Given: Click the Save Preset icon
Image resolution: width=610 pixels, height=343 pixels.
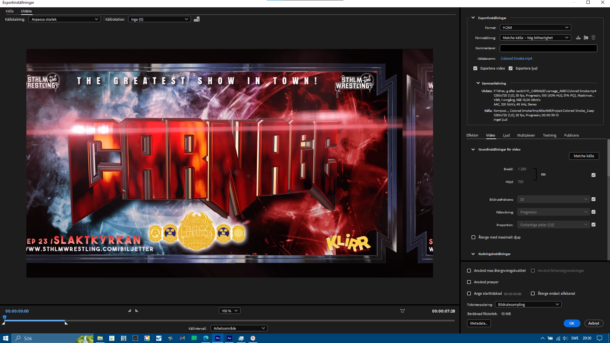Looking at the screenshot, I should click(x=578, y=37).
